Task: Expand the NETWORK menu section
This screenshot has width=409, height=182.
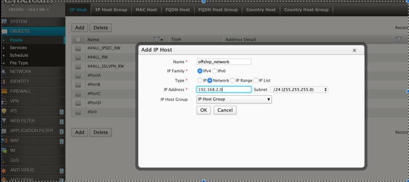Action: (x=21, y=72)
